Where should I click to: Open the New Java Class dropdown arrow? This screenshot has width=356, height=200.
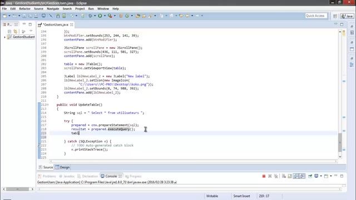(x=132, y=16)
